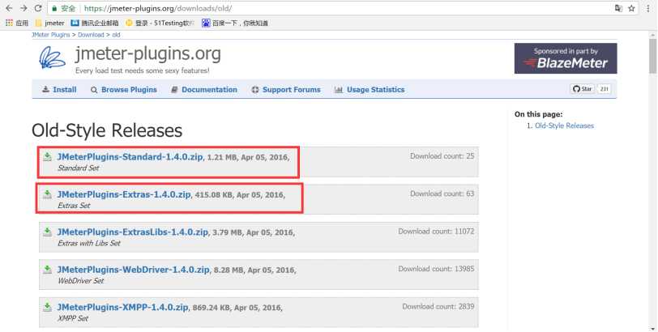Click the green secure lock icon
The image size is (658, 332).
54,8
